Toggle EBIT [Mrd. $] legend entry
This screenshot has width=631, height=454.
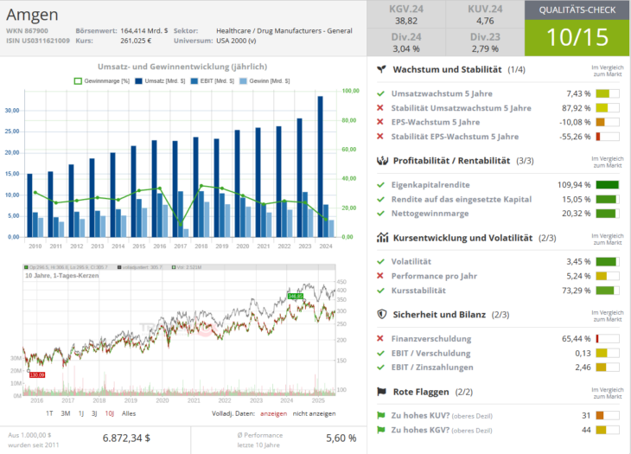point(212,81)
